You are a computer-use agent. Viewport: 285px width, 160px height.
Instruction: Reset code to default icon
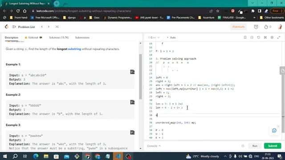(258, 37)
